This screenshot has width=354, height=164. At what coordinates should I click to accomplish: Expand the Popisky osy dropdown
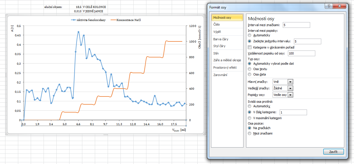tap(290, 95)
